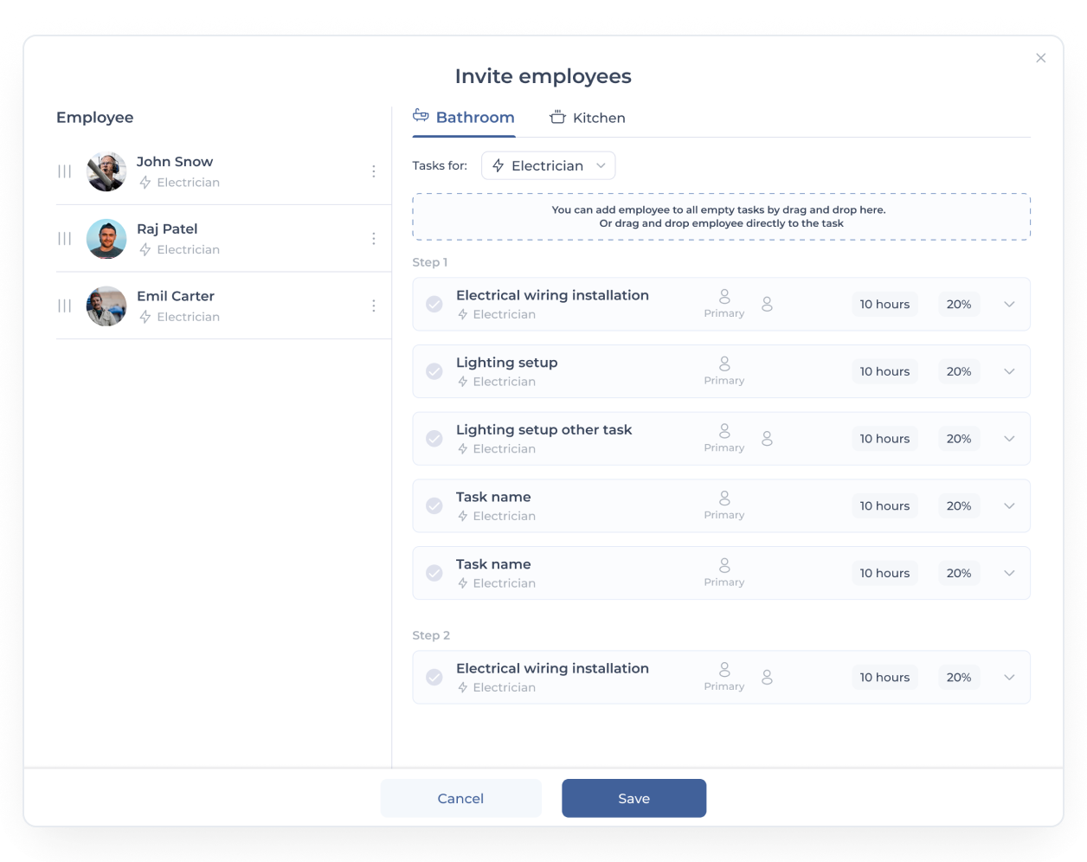Expand the Lighting setup other task chevron

pyautogui.click(x=1009, y=439)
